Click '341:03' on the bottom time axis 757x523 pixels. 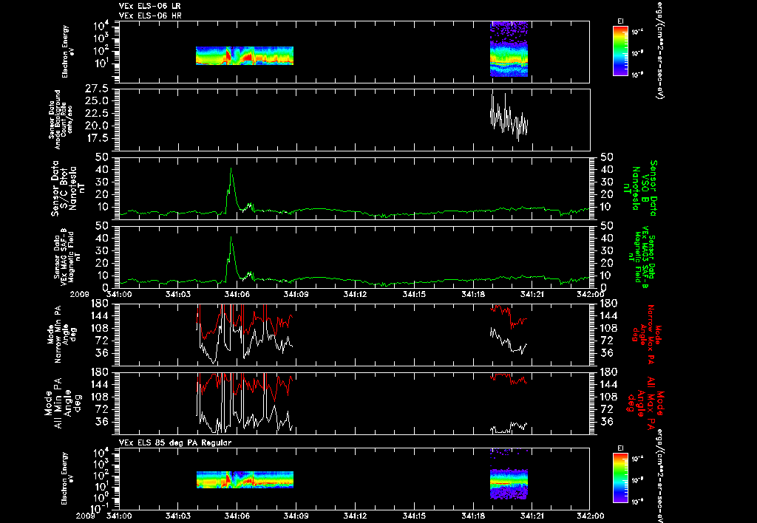point(179,516)
